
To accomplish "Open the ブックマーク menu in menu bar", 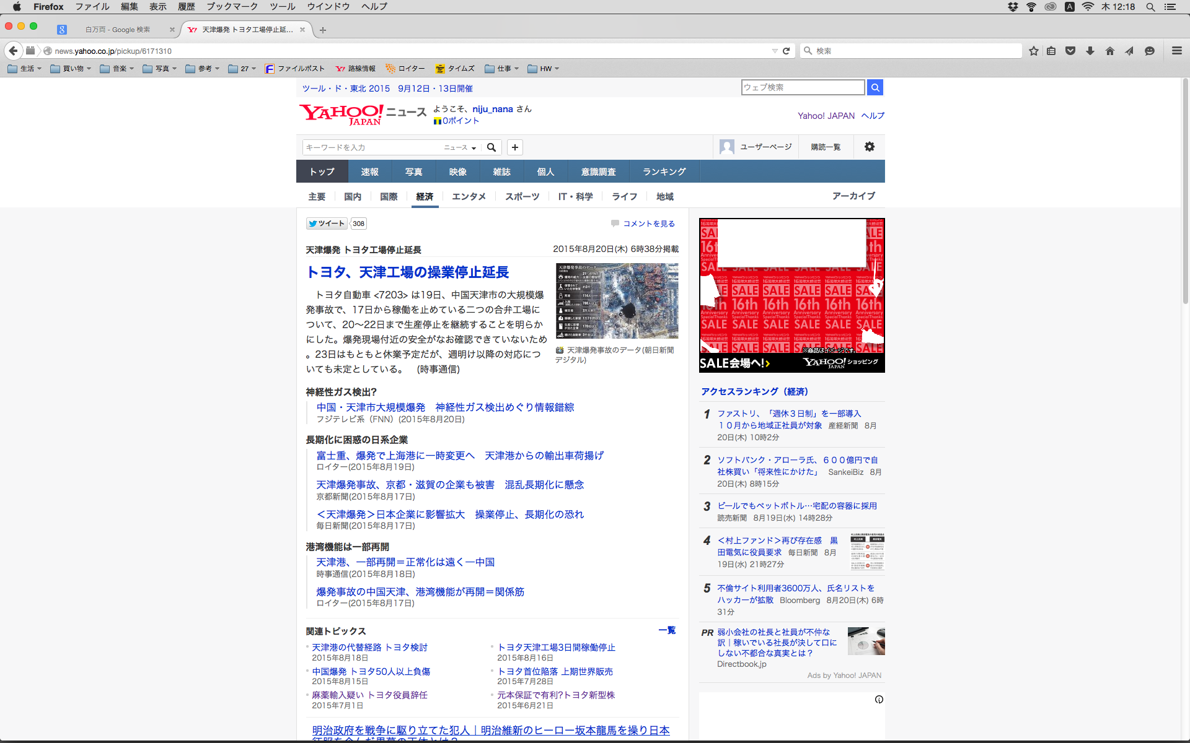I will (x=232, y=7).
